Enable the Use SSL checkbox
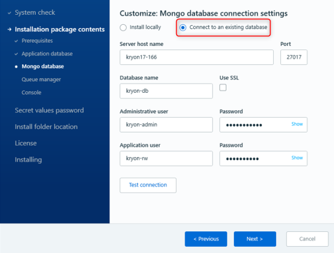The image size is (334, 253). 223,87
